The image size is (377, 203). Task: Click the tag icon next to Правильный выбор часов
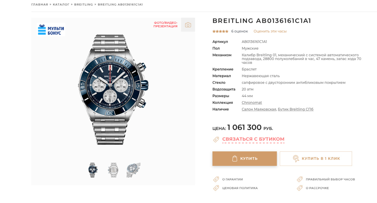[x=300, y=179]
